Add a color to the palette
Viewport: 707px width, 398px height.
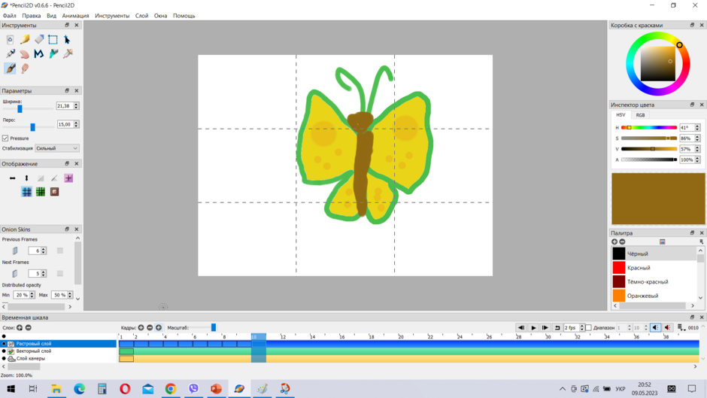(x=614, y=242)
